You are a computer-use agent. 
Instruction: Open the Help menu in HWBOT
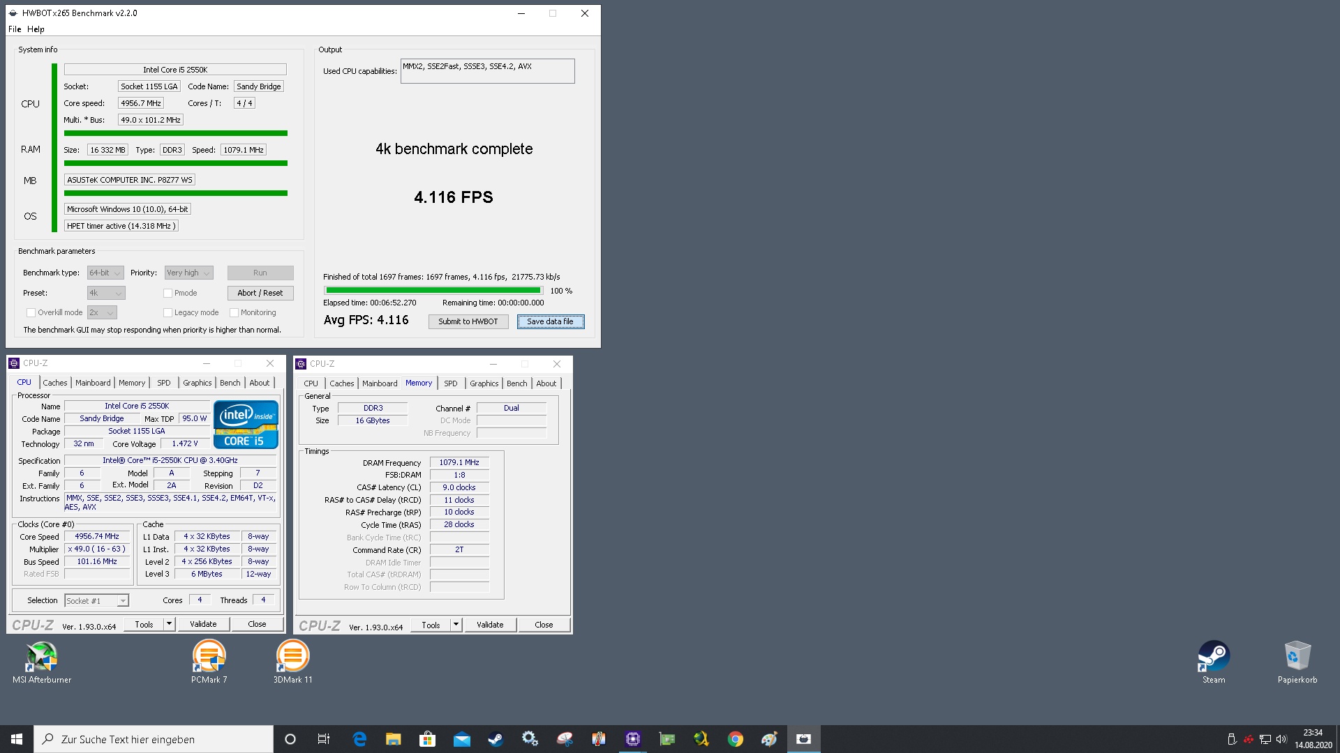(36, 29)
